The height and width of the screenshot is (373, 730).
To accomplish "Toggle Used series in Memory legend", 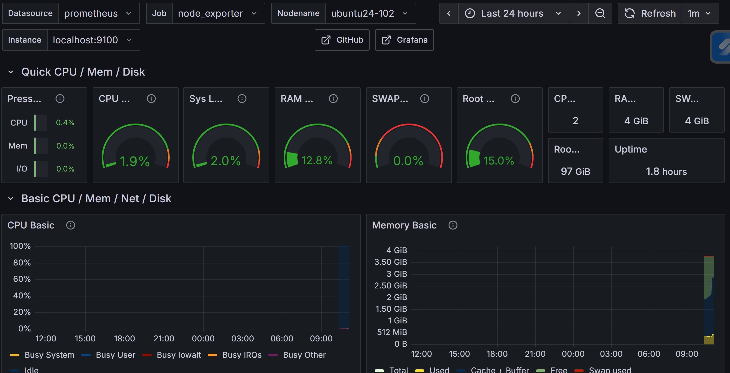I will click(x=439, y=370).
